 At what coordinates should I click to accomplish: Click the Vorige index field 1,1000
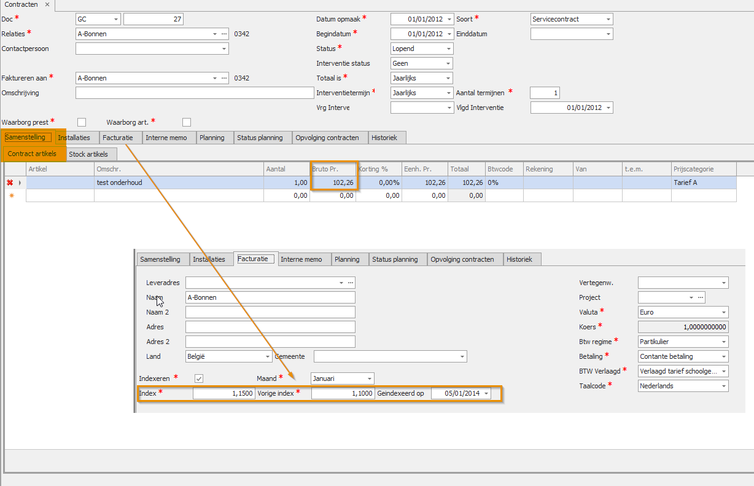pyautogui.click(x=343, y=393)
